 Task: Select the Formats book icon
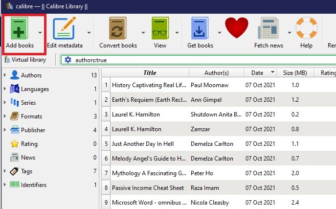pyautogui.click(x=15, y=116)
